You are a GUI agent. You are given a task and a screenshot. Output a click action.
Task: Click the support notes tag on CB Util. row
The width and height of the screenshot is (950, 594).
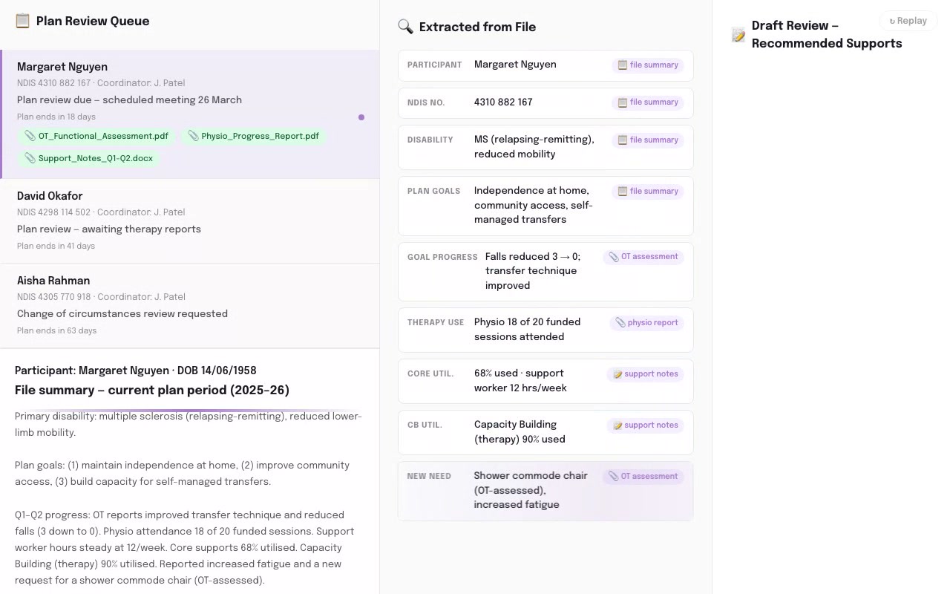pos(646,425)
